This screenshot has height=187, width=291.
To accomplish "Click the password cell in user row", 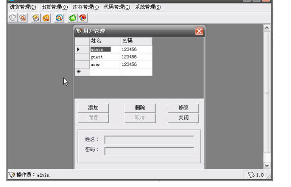I will [x=136, y=64].
